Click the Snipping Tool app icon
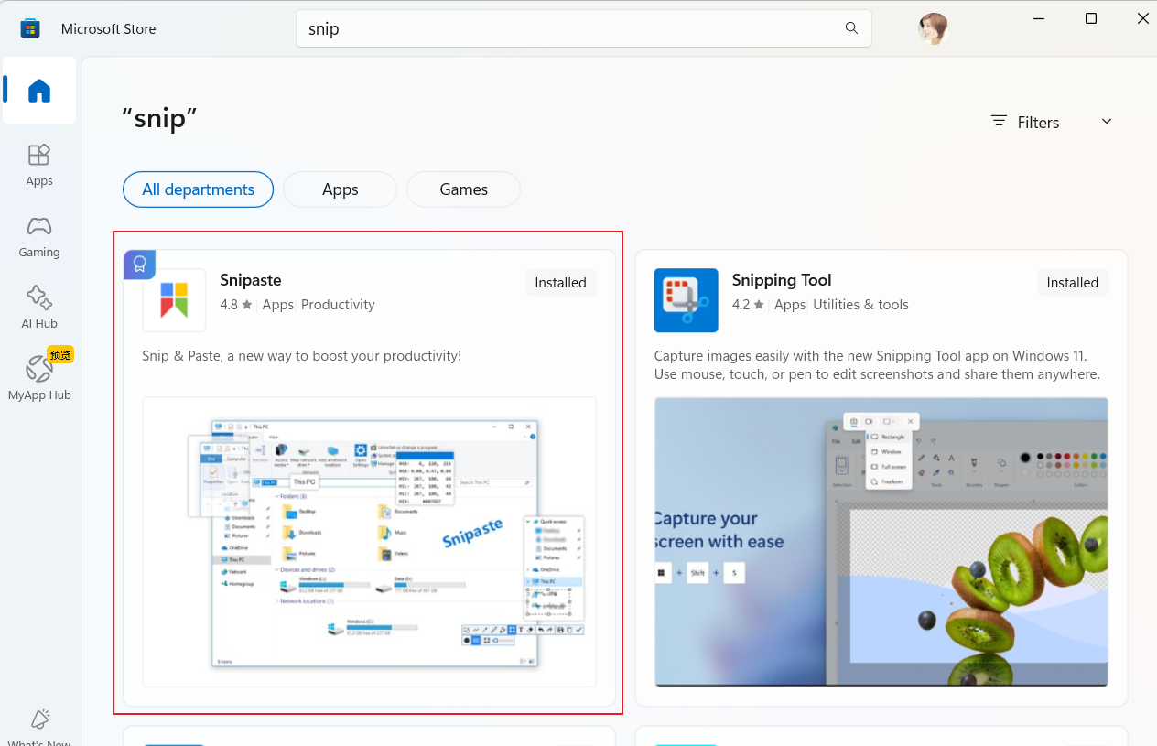The height and width of the screenshot is (746, 1157). pyautogui.click(x=687, y=300)
